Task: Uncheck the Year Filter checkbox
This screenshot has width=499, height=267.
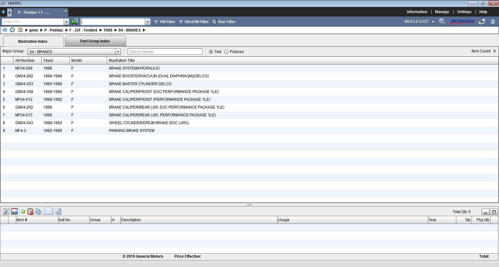Action: pyautogui.click(x=215, y=22)
